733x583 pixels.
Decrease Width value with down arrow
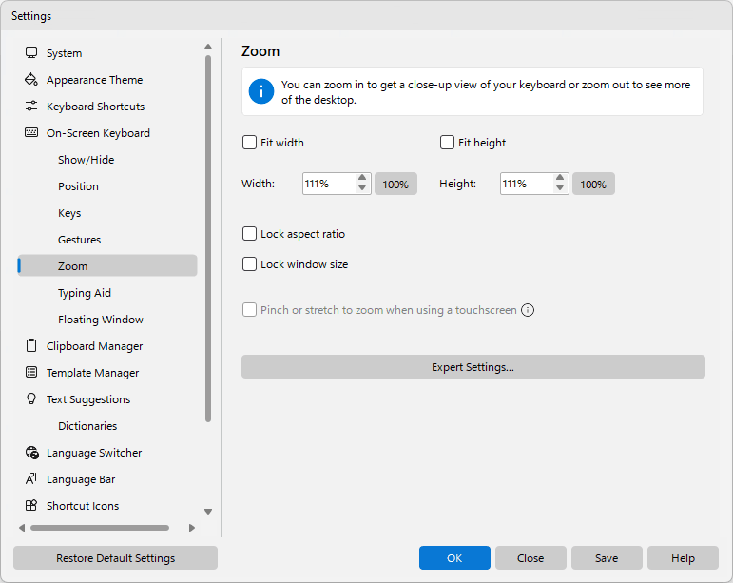(x=362, y=188)
